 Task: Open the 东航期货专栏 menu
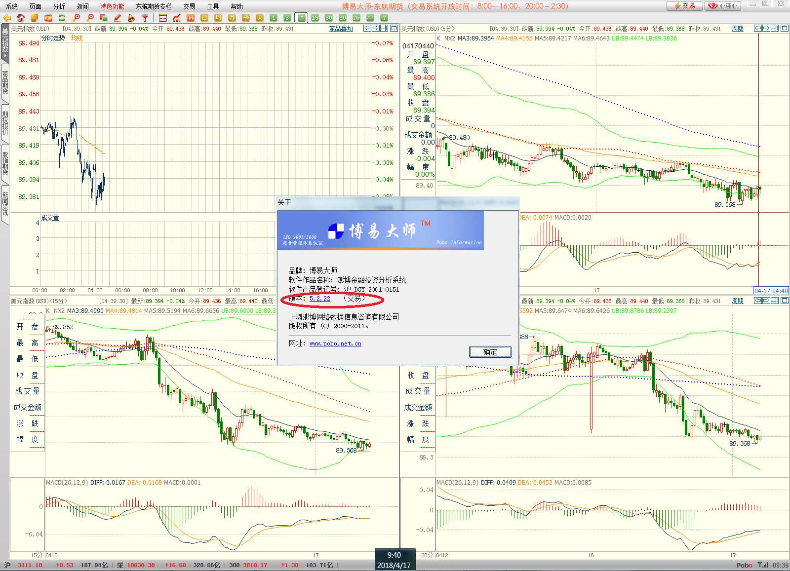(x=154, y=6)
